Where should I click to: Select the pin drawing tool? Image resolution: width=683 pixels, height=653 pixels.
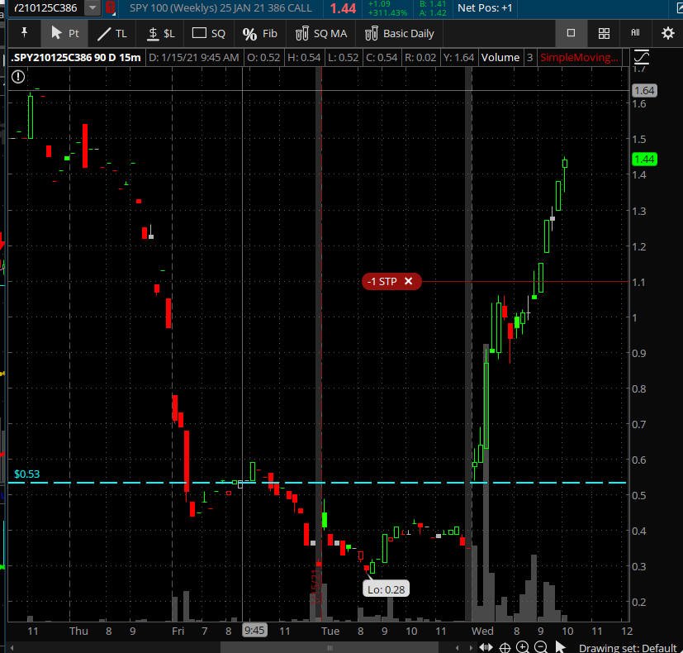[x=25, y=33]
